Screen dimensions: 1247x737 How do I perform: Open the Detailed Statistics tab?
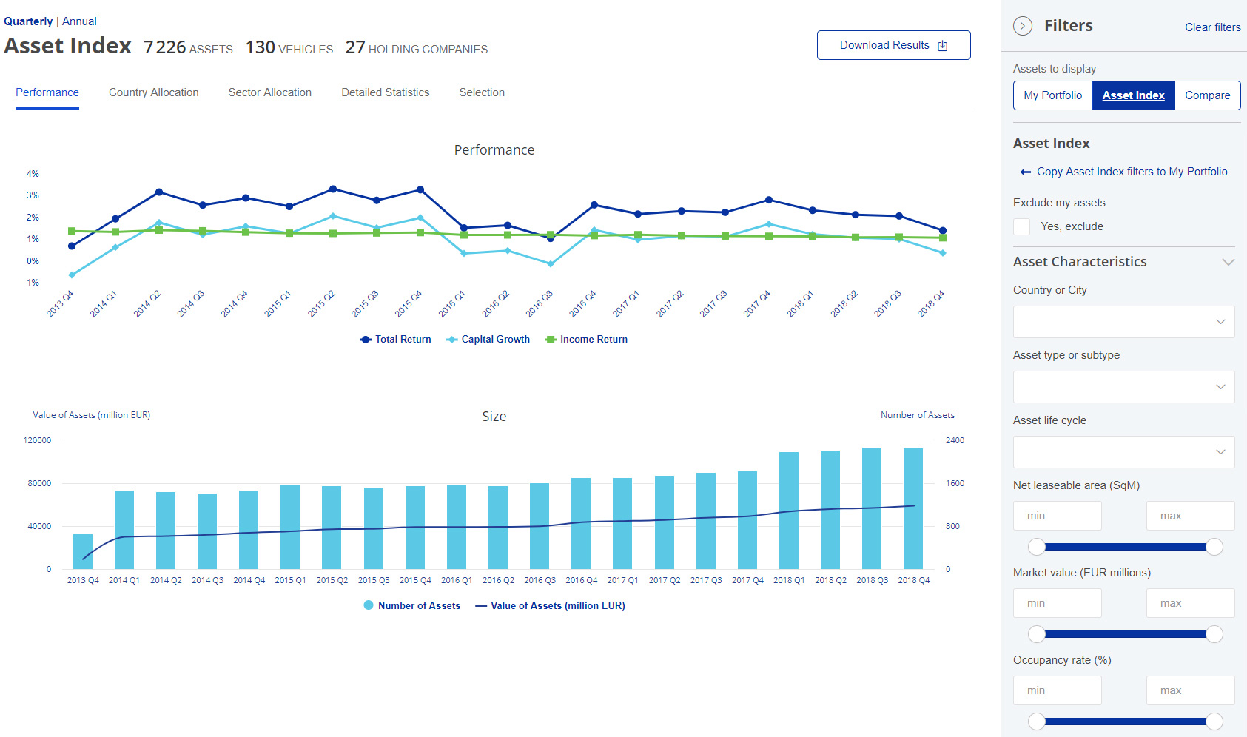(386, 92)
